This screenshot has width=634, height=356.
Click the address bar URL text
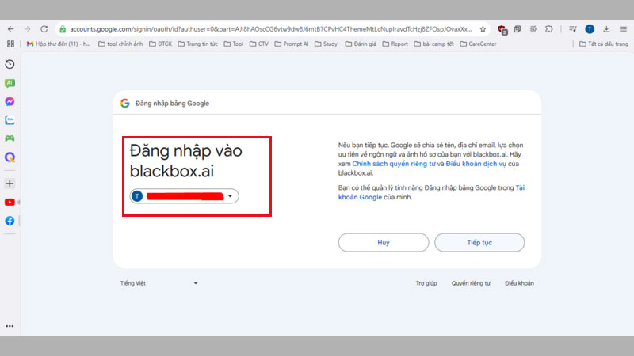pyautogui.click(x=271, y=29)
